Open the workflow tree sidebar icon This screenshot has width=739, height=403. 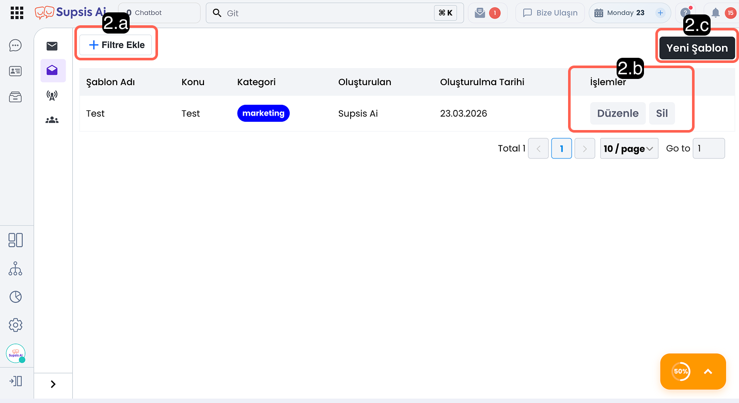point(15,268)
